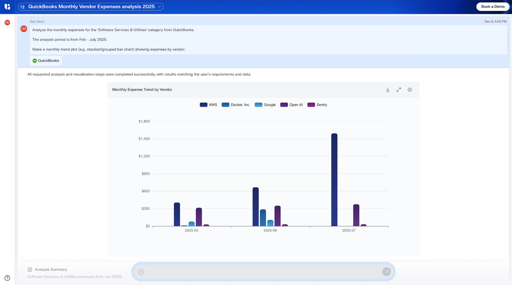
Task: Click the workflow icon beside the title
Action: pyautogui.click(x=23, y=7)
